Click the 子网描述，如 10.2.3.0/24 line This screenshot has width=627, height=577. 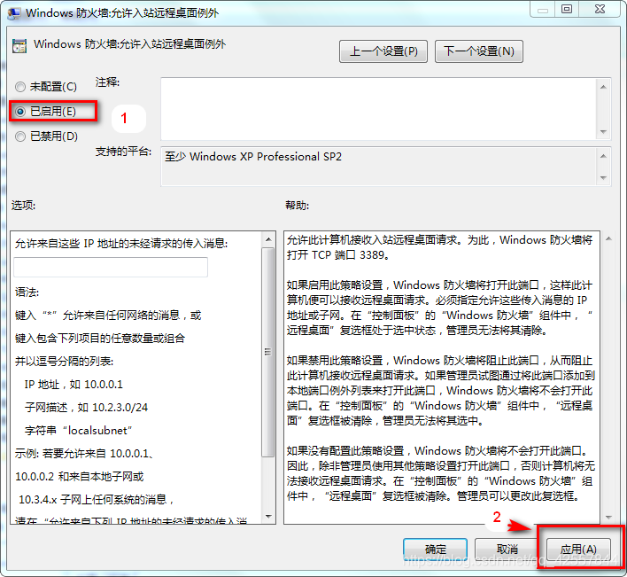click(87, 408)
